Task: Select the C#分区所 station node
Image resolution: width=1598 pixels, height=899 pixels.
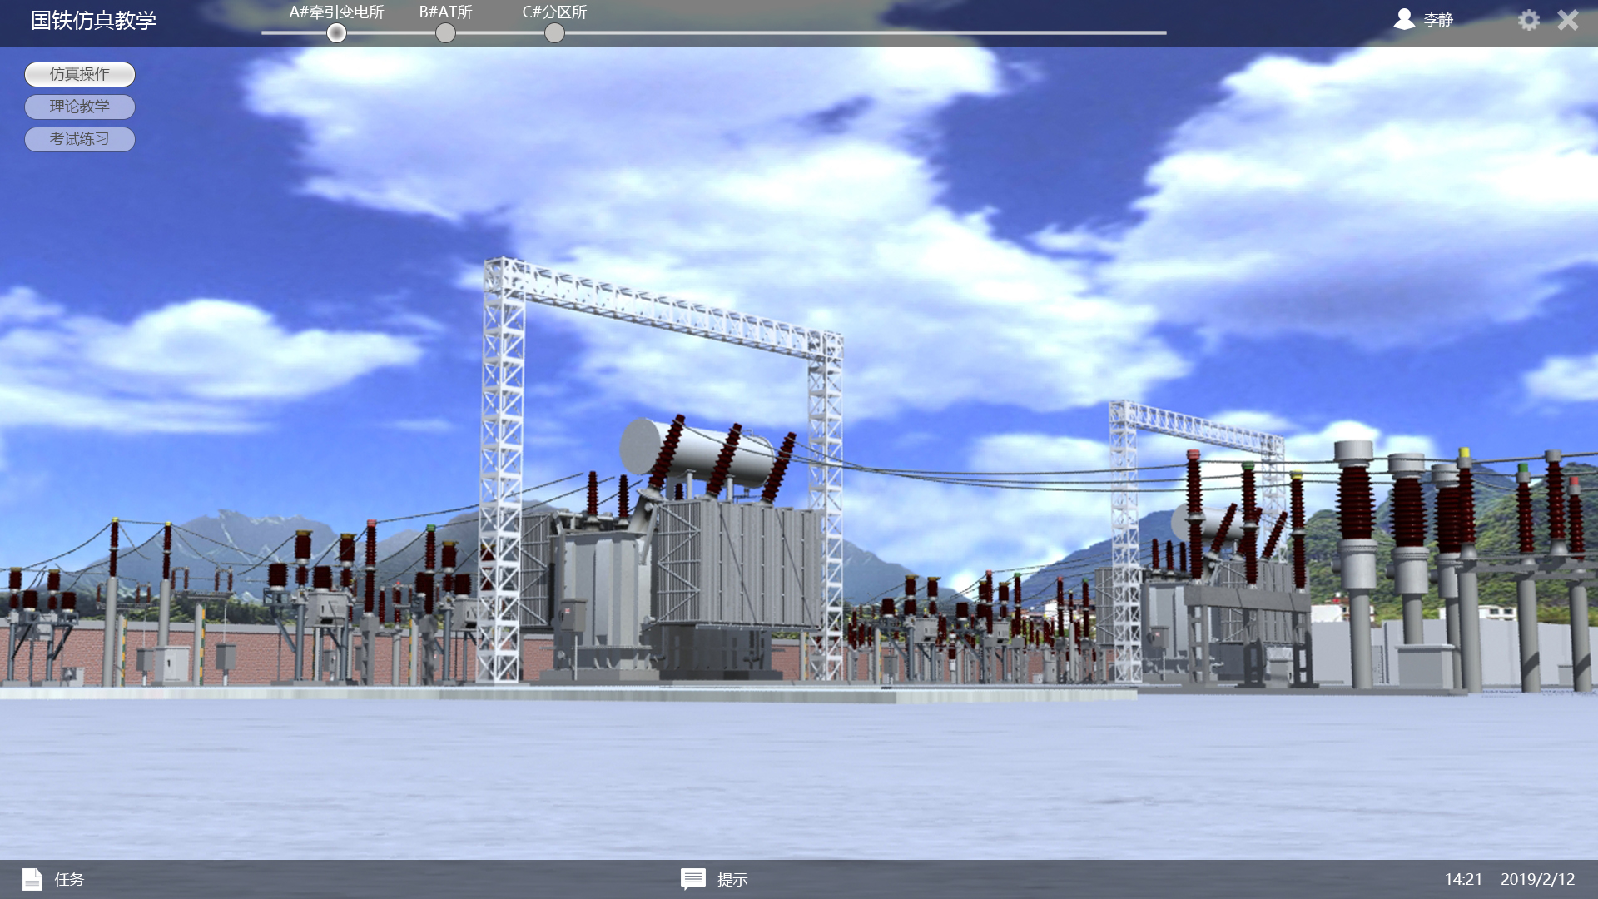Action: pos(554,33)
